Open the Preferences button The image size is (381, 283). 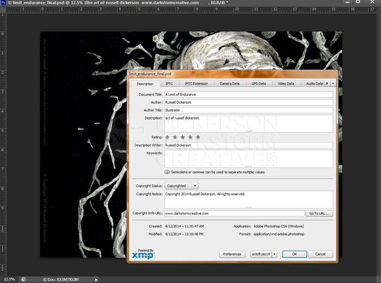[x=232, y=254]
